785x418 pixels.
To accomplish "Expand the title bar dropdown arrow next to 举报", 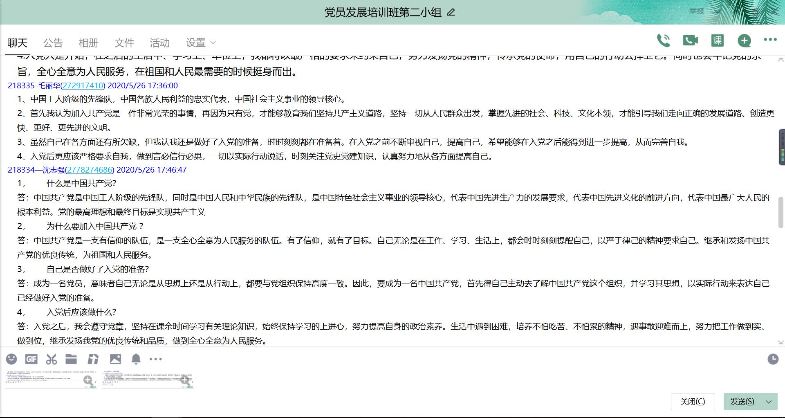I will coord(718,11).
